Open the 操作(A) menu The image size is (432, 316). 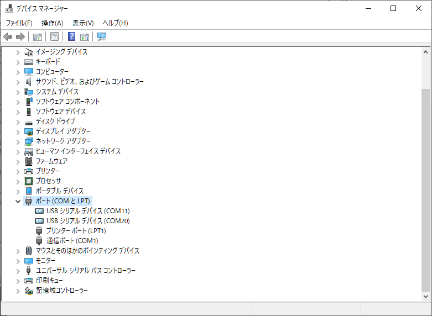[52, 23]
